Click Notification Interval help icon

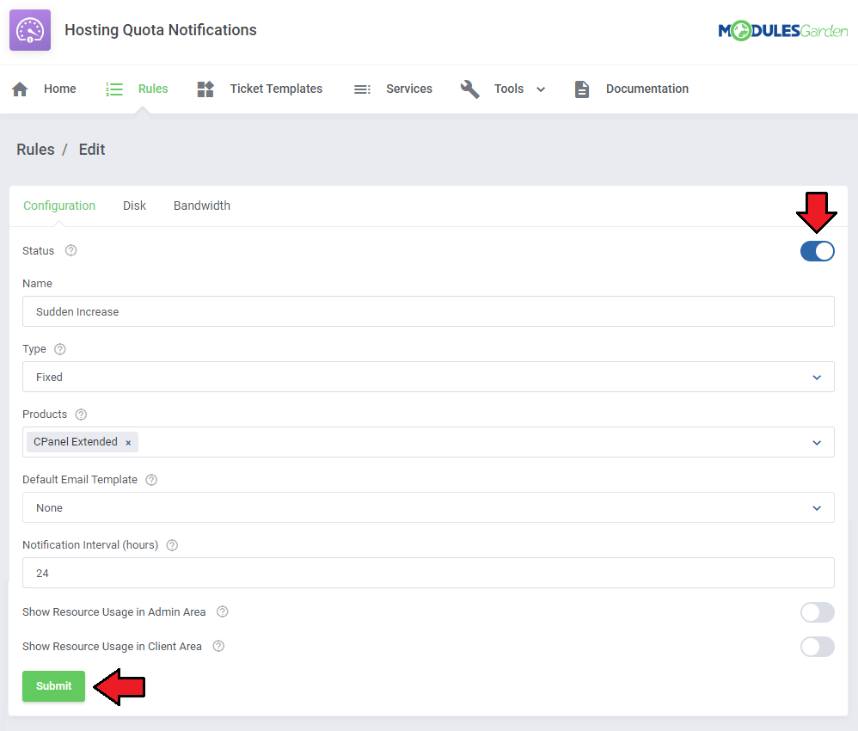[x=172, y=545]
